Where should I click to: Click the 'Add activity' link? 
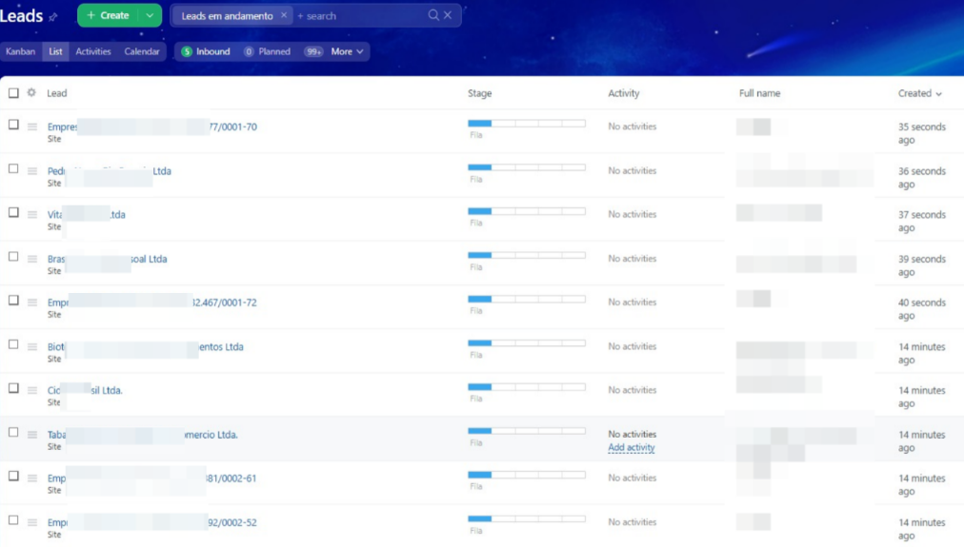[x=631, y=447]
